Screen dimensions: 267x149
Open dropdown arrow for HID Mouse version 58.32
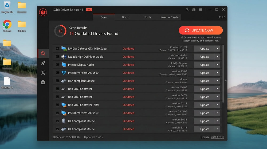coord(217,121)
